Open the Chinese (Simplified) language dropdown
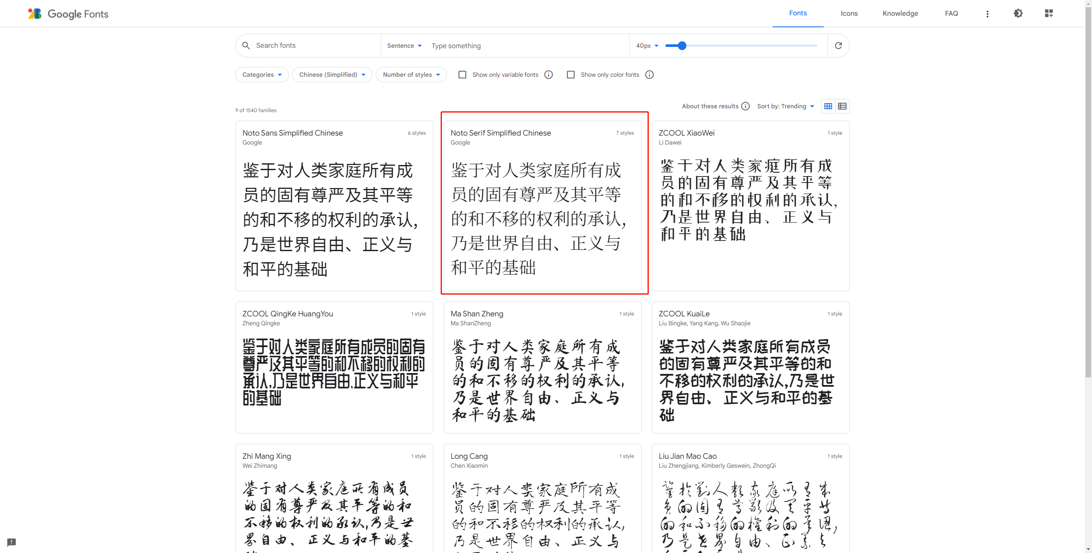 coord(332,75)
